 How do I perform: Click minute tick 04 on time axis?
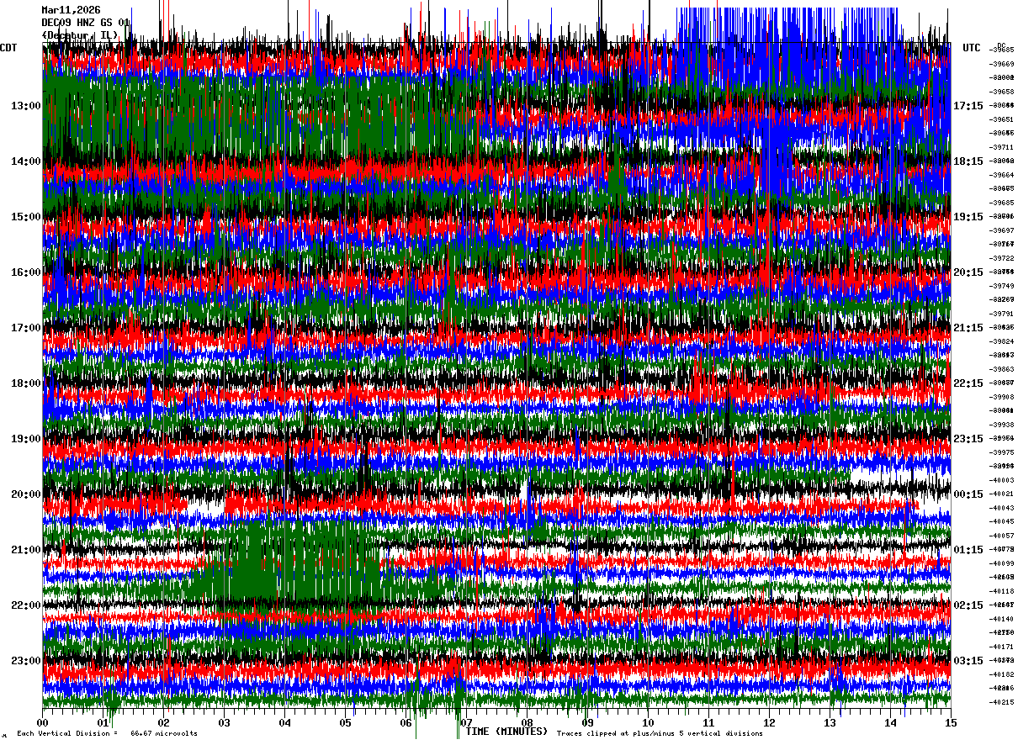(285, 721)
